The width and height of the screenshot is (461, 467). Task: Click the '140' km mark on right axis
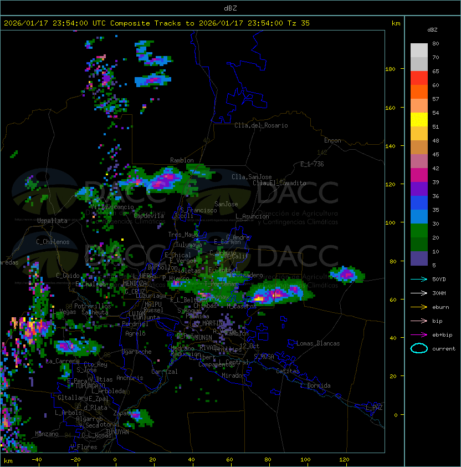point(390,146)
